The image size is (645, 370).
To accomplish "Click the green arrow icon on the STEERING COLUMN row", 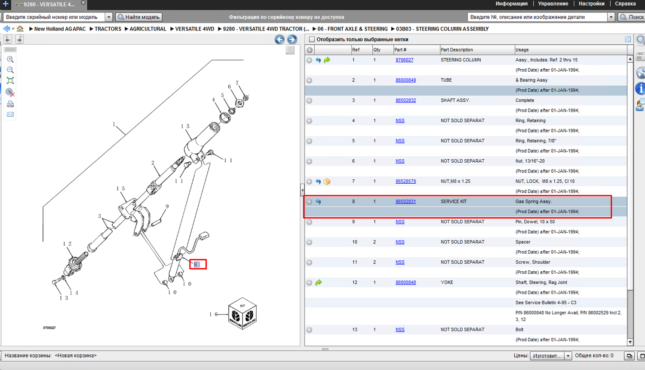I will 327,60.
